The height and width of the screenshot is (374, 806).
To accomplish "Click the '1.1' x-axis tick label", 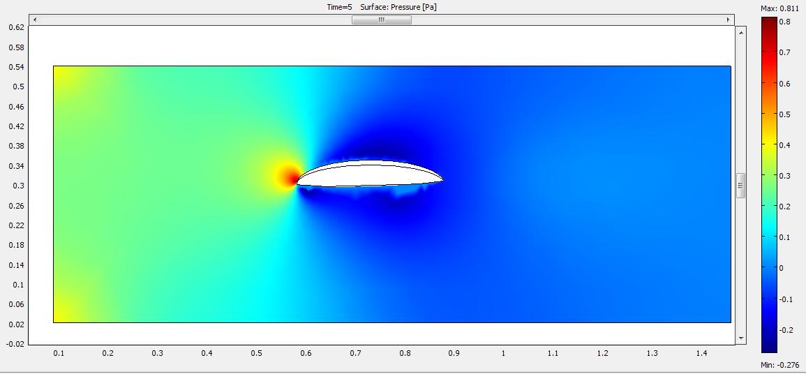I will (x=553, y=354).
